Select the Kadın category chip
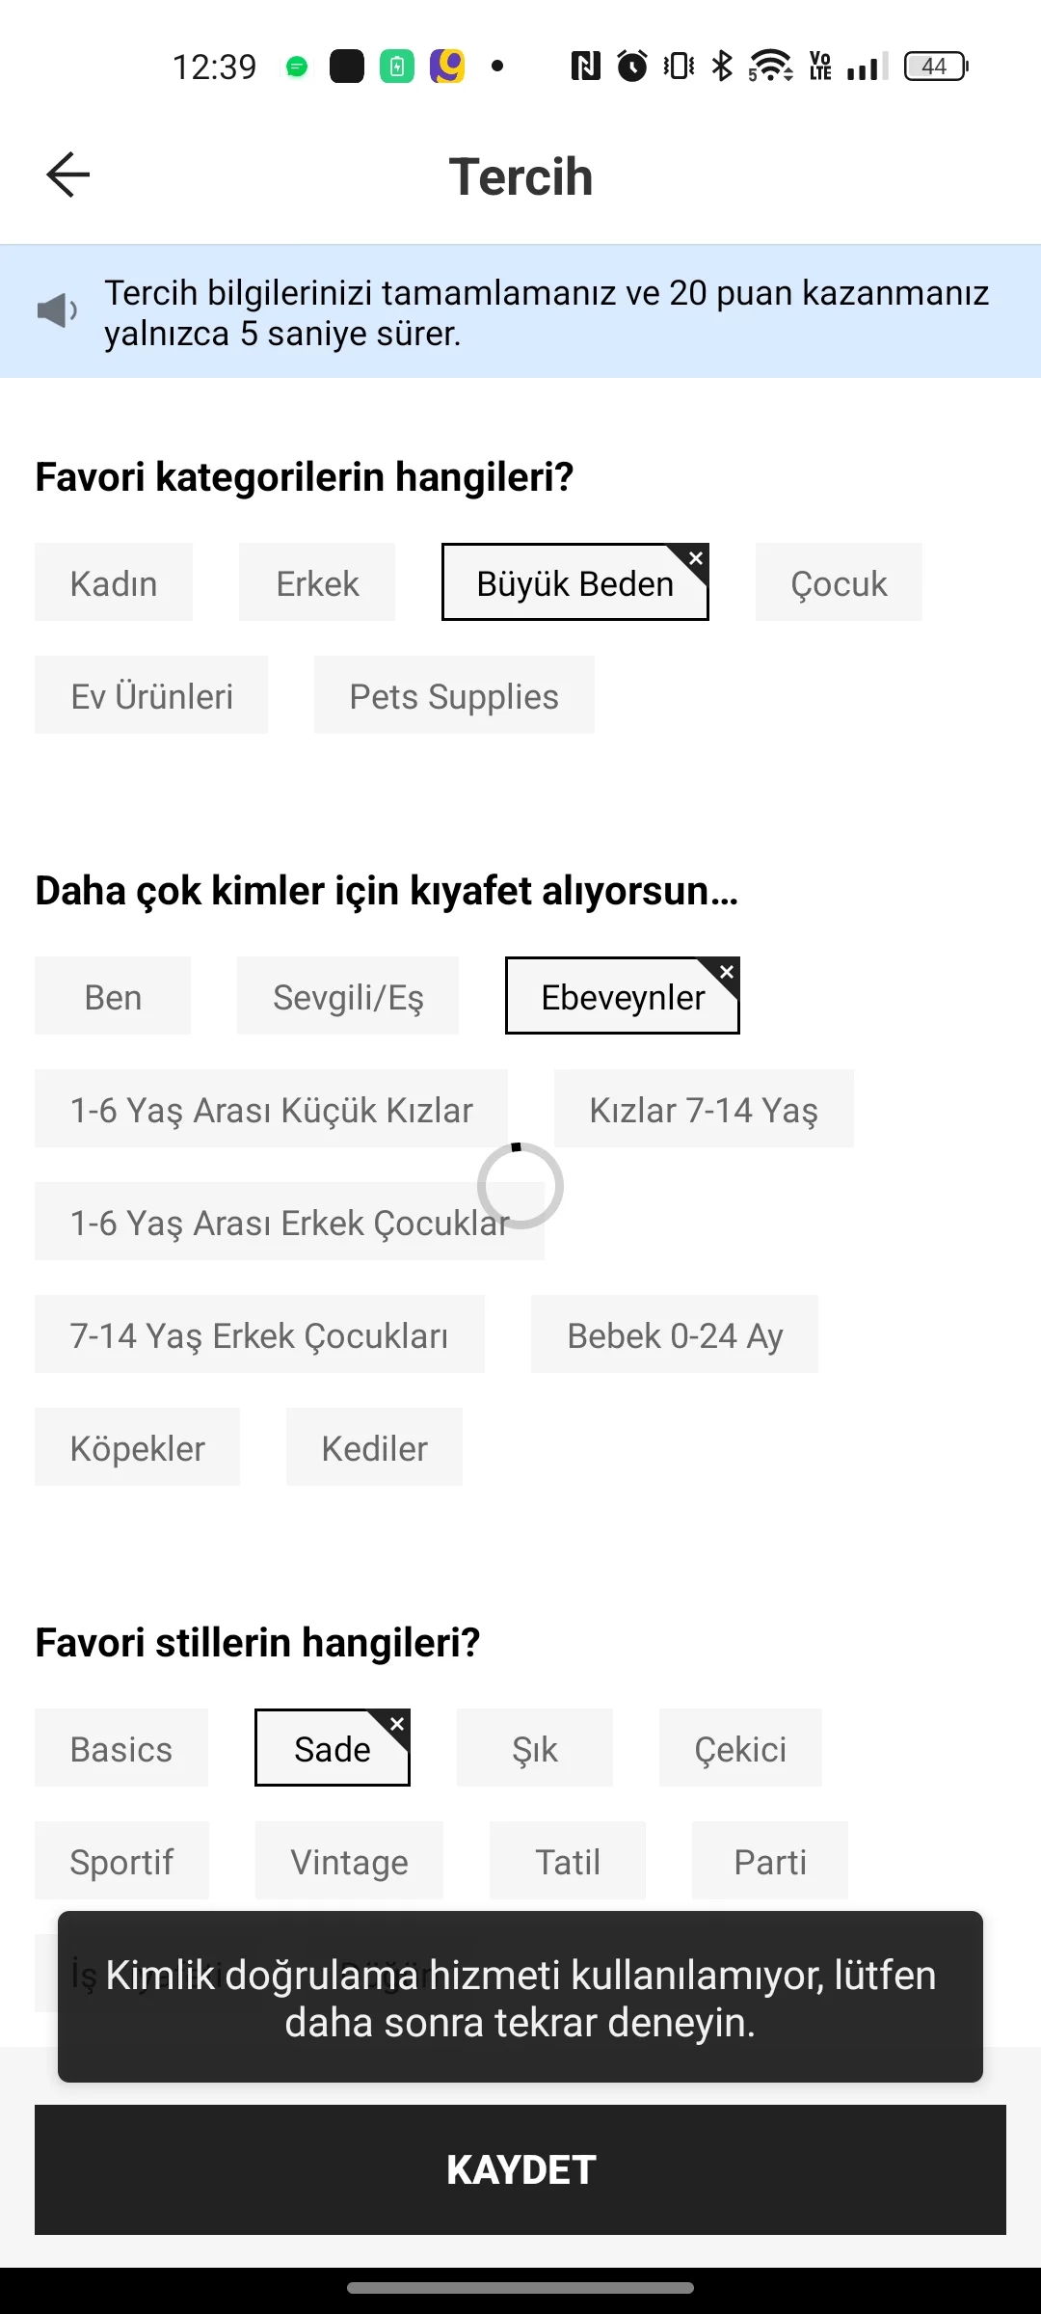 pyautogui.click(x=114, y=582)
